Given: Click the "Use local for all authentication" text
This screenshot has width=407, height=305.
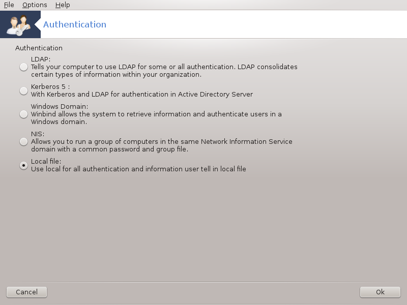Looking at the screenshot, I should click(x=138, y=169).
